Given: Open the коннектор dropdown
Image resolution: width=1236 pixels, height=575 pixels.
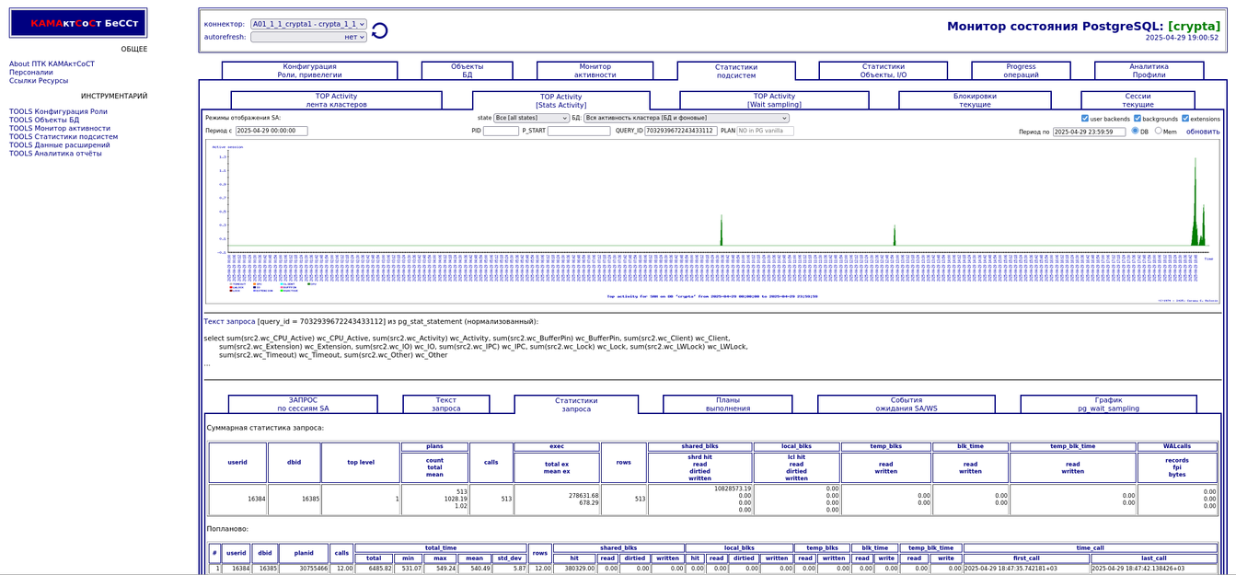Looking at the screenshot, I should [x=308, y=24].
